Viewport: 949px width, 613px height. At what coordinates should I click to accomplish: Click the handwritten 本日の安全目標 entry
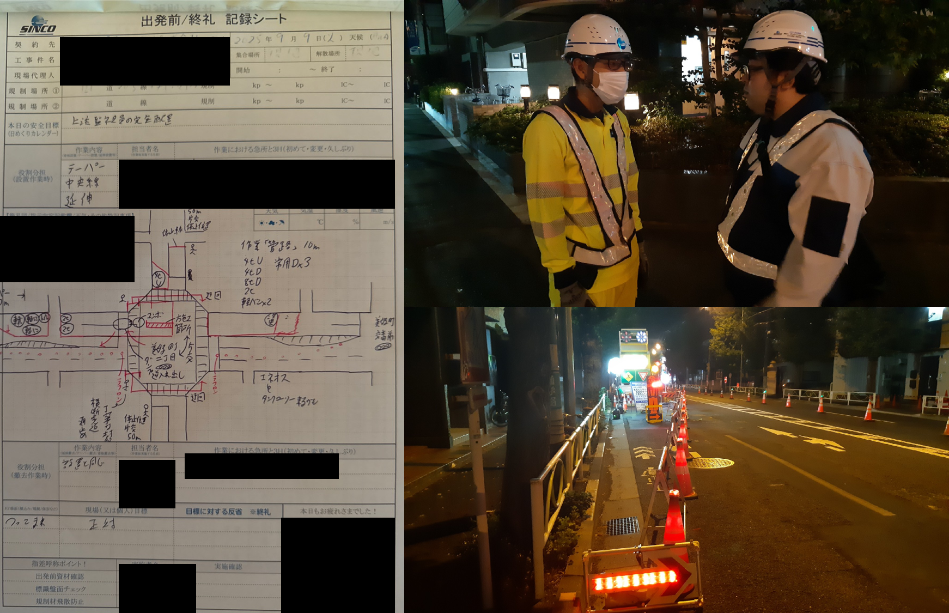[x=123, y=120]
